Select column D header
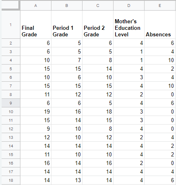The height and width of the screenshot is (185, 176). (x=129, y=6)
